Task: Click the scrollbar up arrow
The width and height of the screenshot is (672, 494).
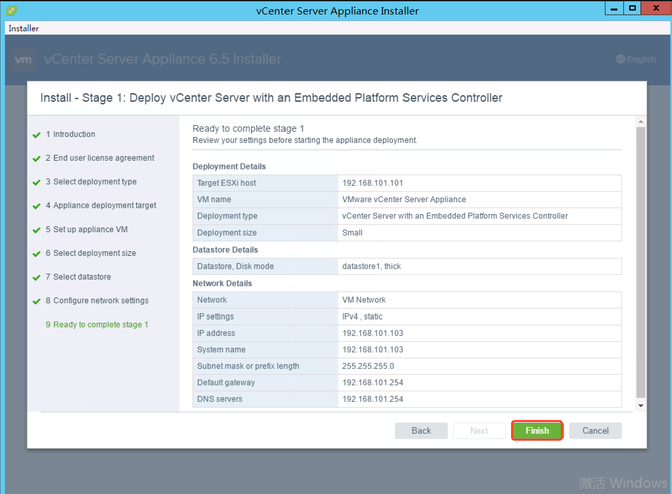Action: click(x=640, y=122)
